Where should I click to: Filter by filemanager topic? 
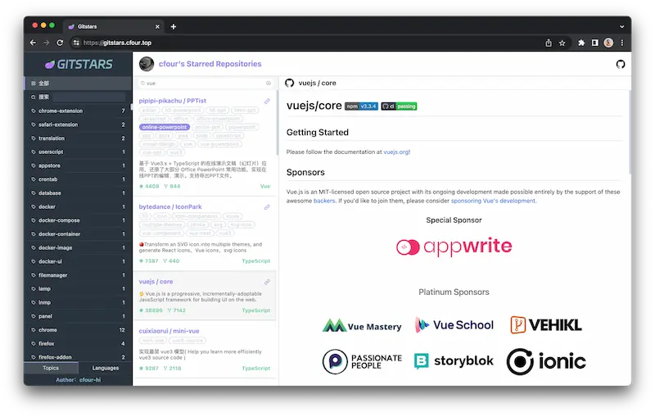point(78,275)
